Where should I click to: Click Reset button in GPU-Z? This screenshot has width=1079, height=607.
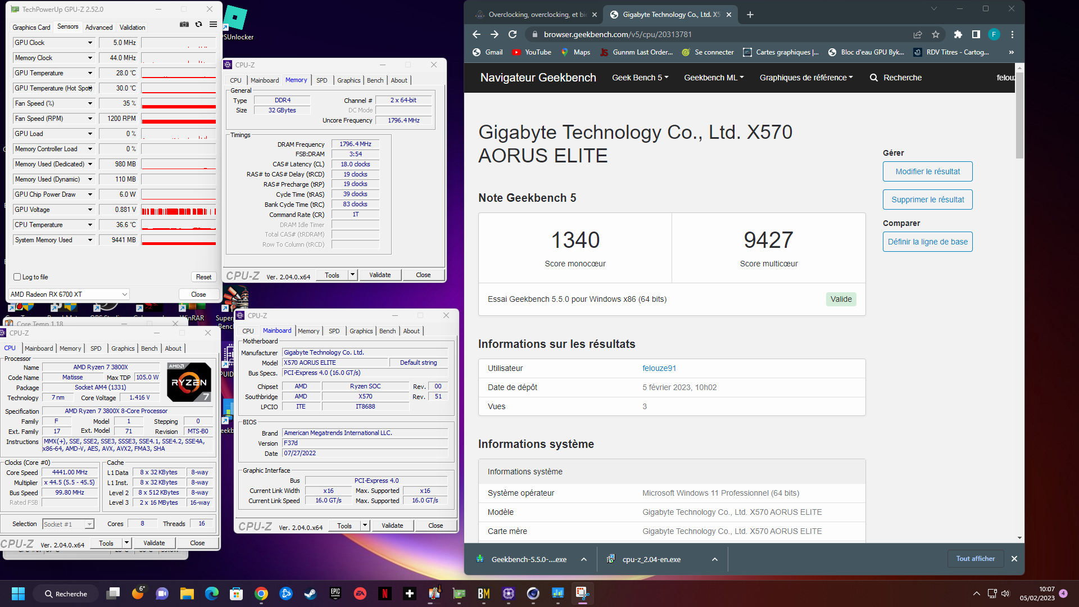click(x=203, y=277)
